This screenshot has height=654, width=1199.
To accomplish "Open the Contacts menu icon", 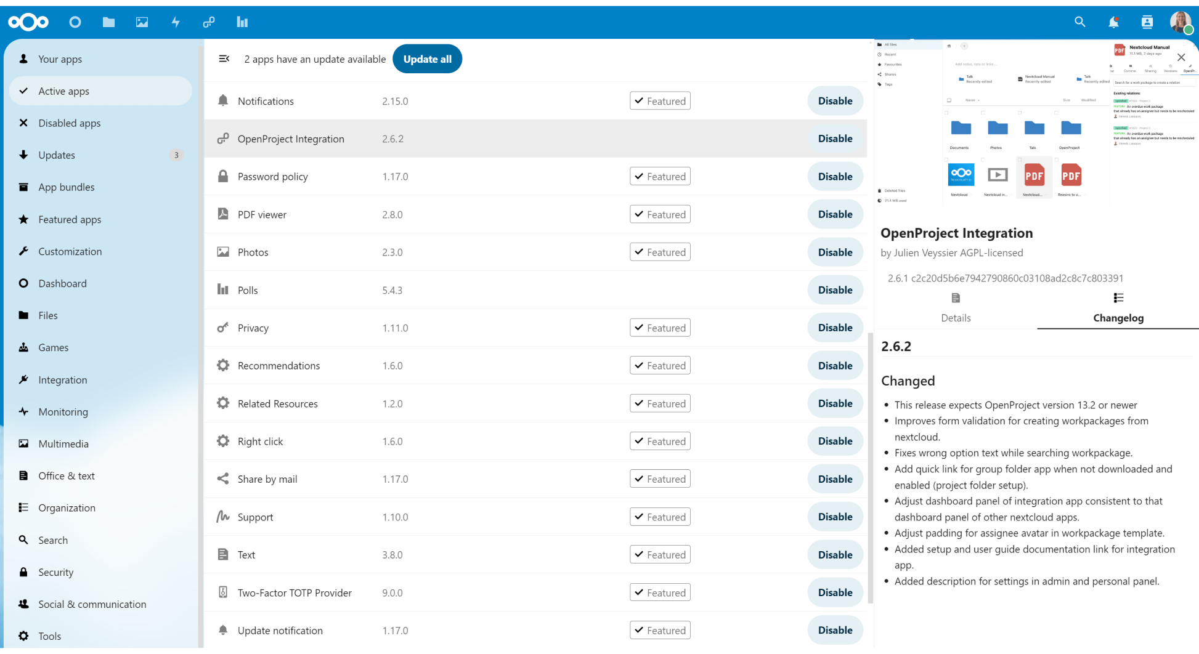I will (x=1147, y=22).
